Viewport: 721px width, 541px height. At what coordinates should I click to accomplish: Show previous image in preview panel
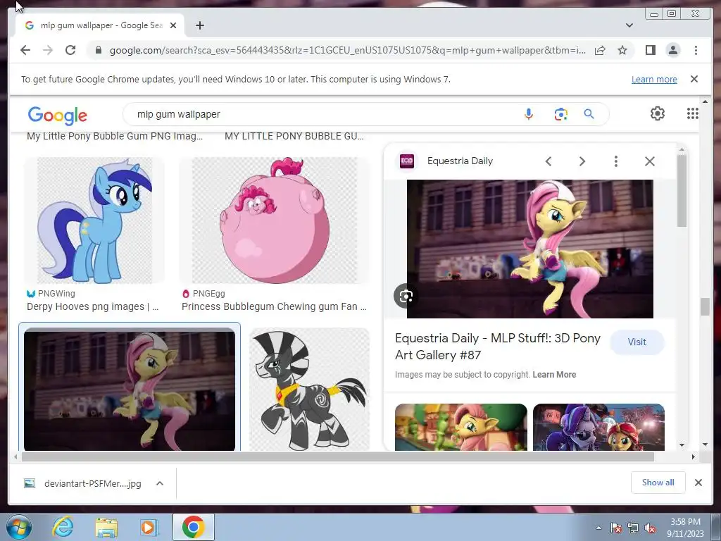pyautogui.click(x=548, y=161)
